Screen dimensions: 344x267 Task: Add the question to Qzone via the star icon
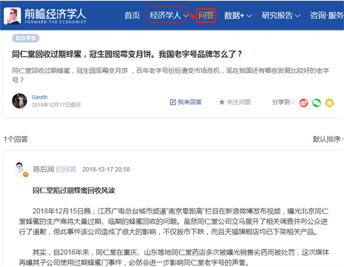[330, 102]
